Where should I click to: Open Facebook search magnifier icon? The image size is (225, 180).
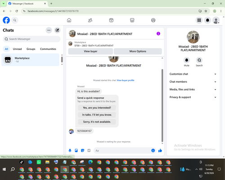[x=15, y=20]
